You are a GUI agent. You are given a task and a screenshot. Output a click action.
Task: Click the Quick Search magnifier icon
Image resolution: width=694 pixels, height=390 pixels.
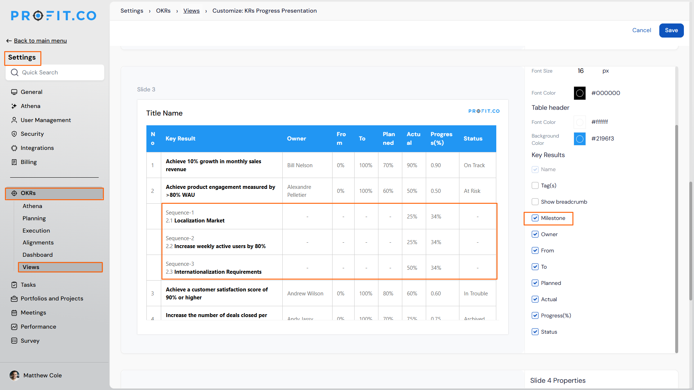click(14, 73)
